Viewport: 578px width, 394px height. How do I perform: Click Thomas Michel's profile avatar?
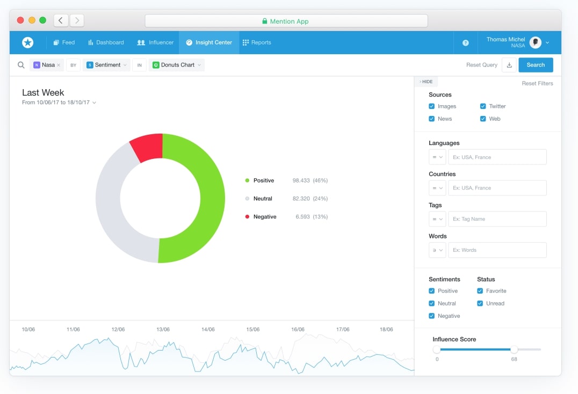535,42
